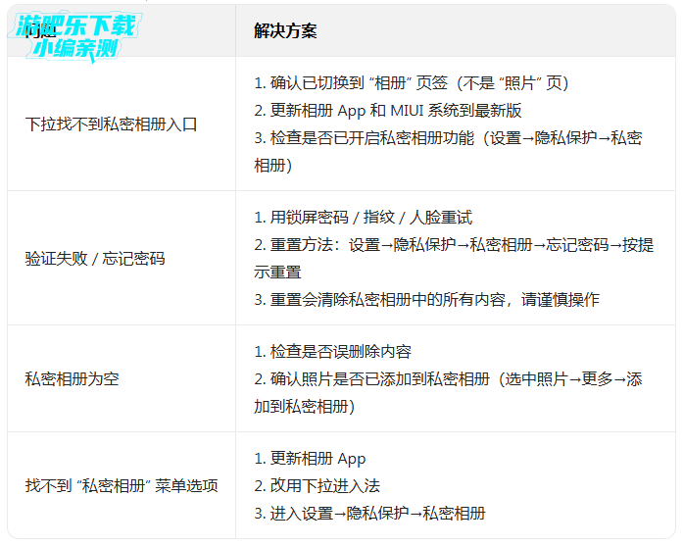Click the 小编亲测 watermark badge
Screen dimensions: 683x546
(x=75, y=49)
